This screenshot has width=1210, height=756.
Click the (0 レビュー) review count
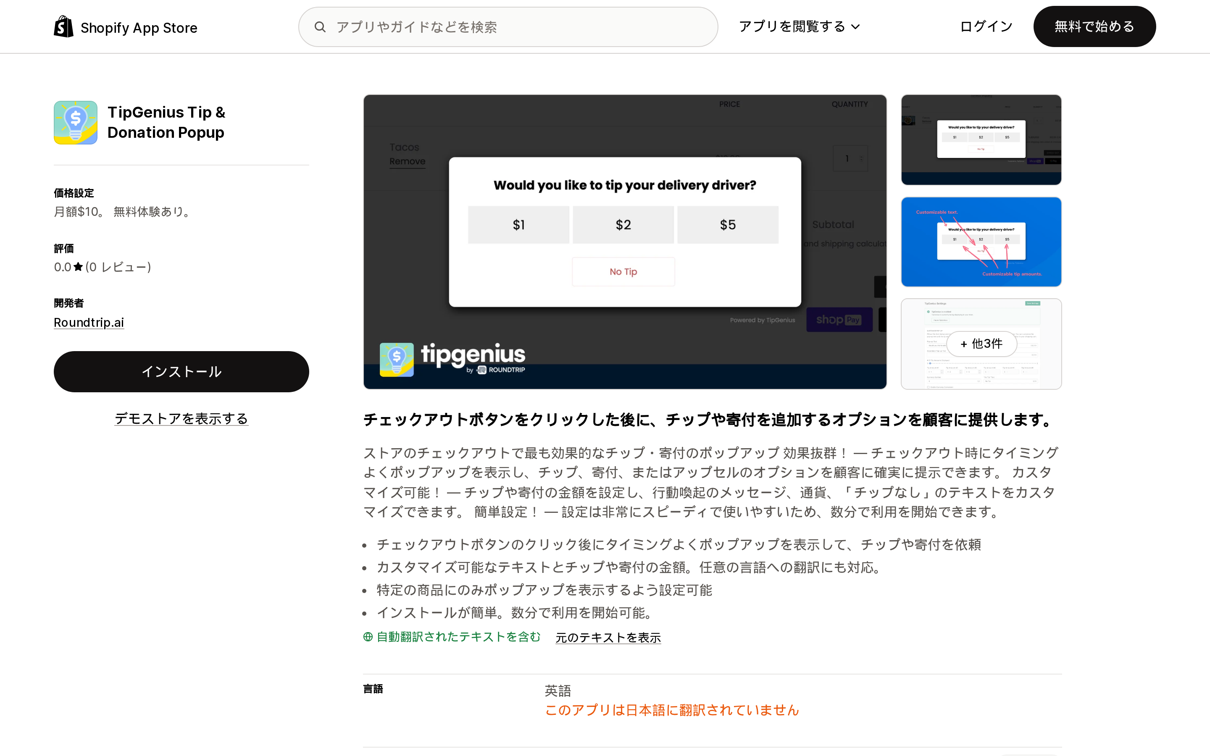pyautogui.click(x=118, y=267)
